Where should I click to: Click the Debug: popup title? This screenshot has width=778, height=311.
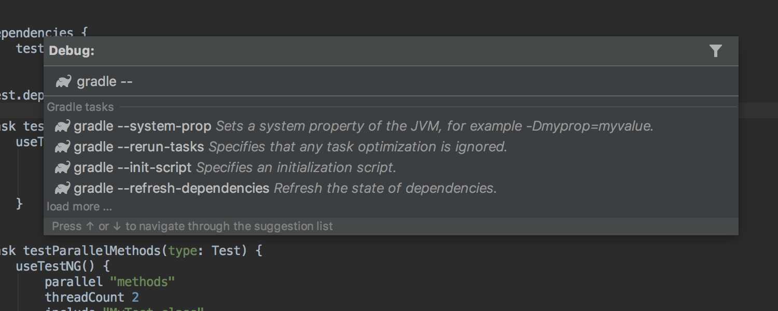coord(72,51)
